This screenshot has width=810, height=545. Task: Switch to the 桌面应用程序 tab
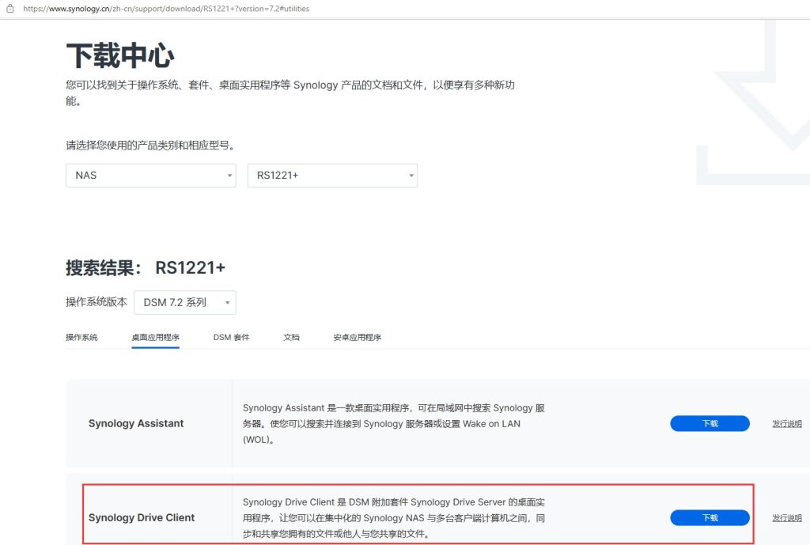tap(156, 337)
